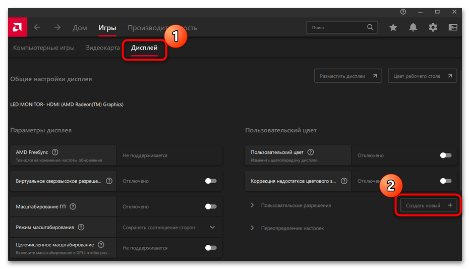Screen dimensions: 470x269
Task: Enable Пользовательский цвет switch
Action: pos(446,155)
